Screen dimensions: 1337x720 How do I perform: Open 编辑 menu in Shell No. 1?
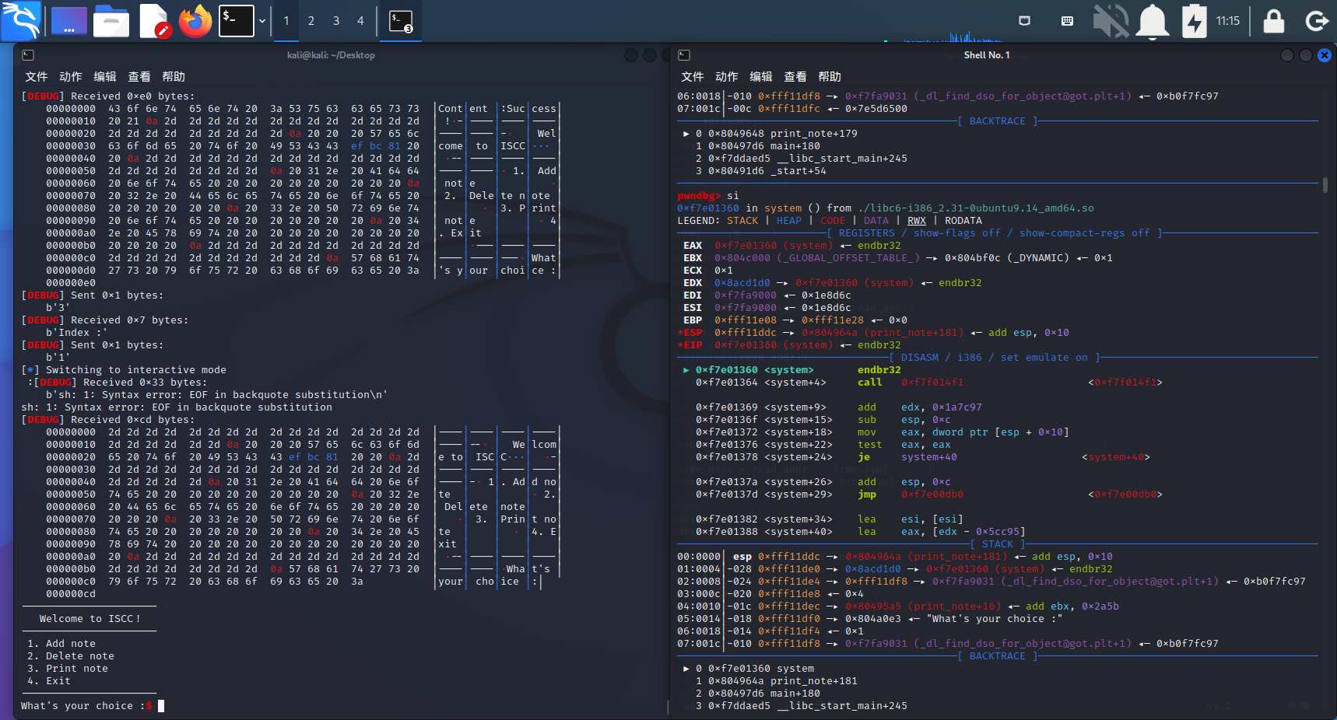coord(760,77)
